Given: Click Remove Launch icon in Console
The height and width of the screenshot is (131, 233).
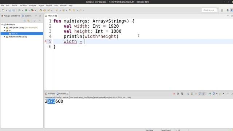Looking at the screenshot, I should point(178,94).
